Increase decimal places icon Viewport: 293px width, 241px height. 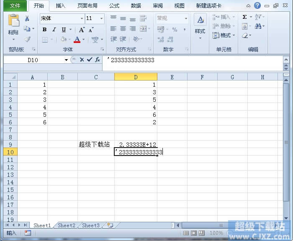(161, 39)
